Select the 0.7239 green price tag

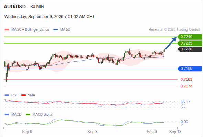tap(190, 43)
